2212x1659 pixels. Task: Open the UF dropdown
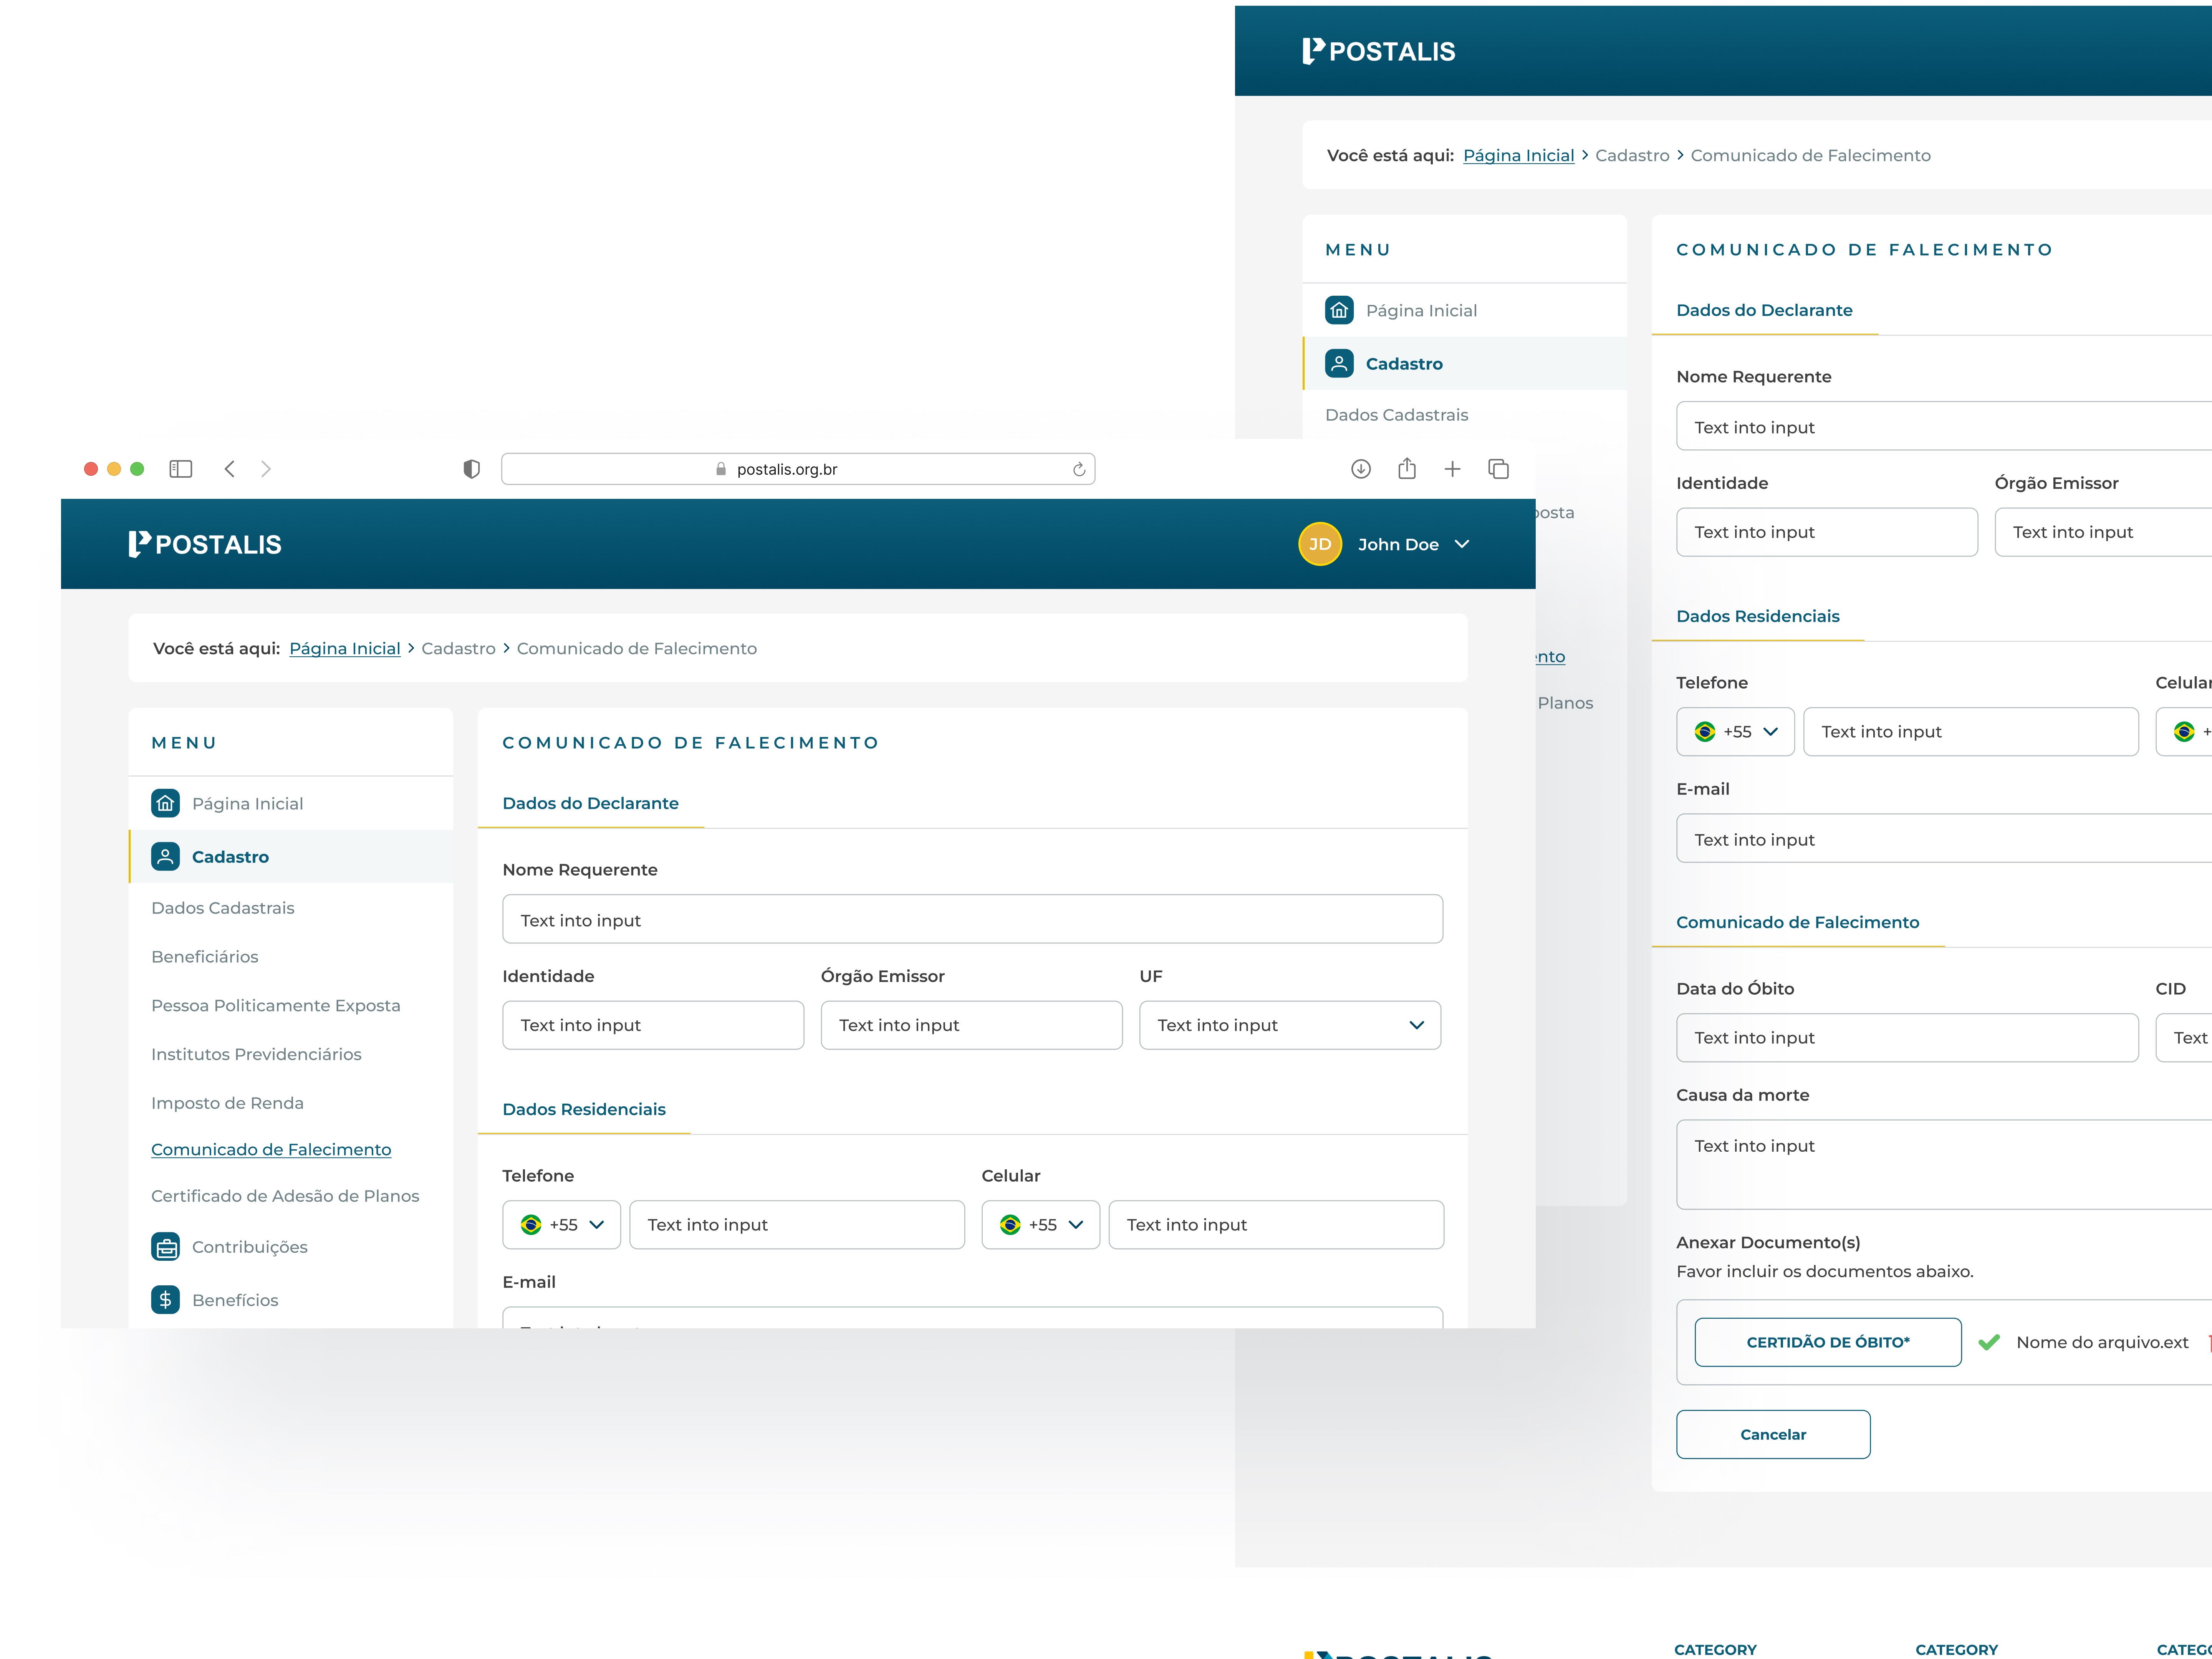(1289, 1025)
